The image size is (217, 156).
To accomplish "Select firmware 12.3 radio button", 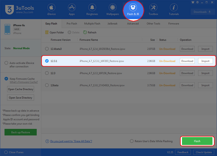I will point(47,73).
